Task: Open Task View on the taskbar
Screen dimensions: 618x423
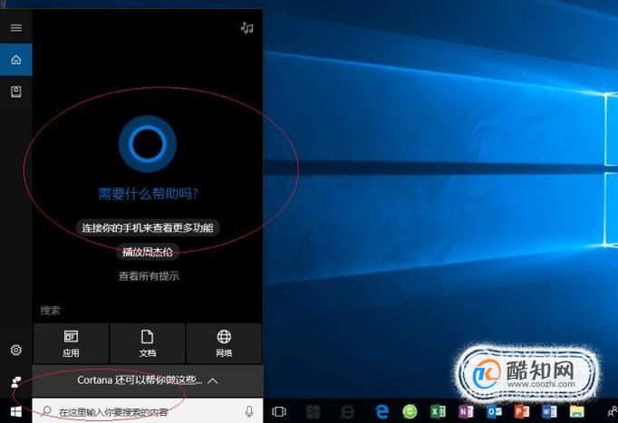Action: coord(279,411)
